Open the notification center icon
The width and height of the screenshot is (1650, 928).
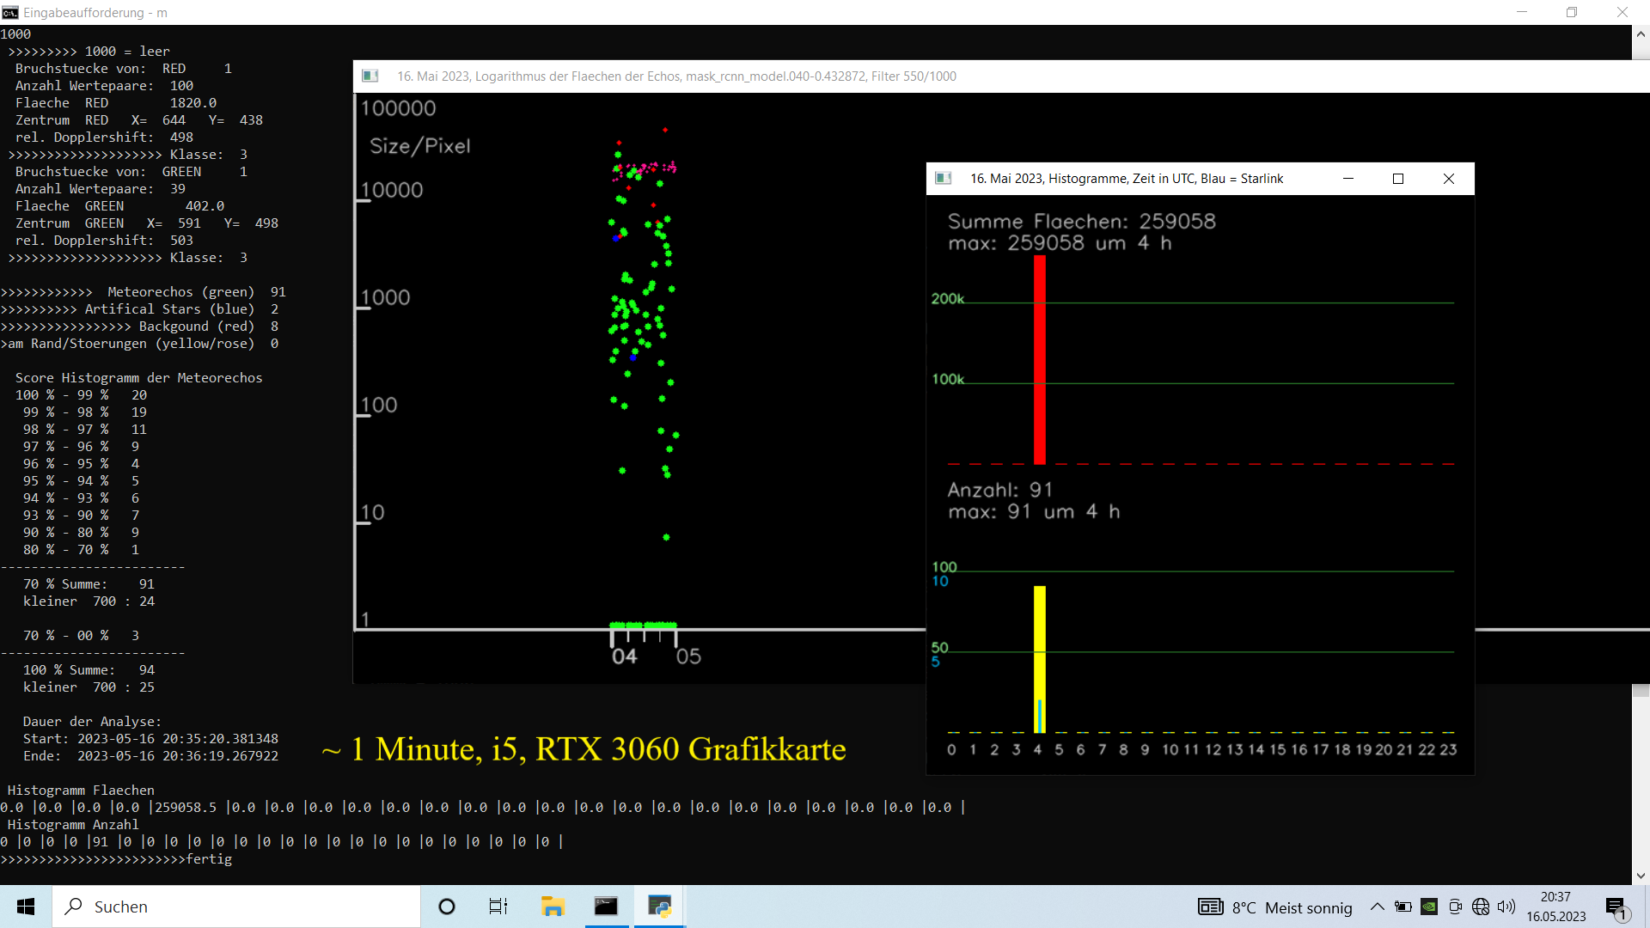1616,907
